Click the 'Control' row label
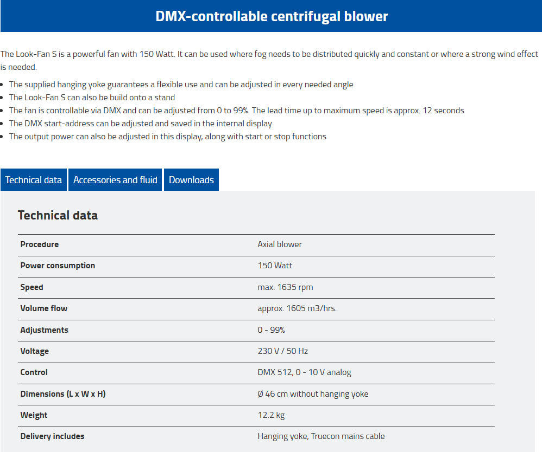This screenshot has height=452, width=542. pos(34,372)
